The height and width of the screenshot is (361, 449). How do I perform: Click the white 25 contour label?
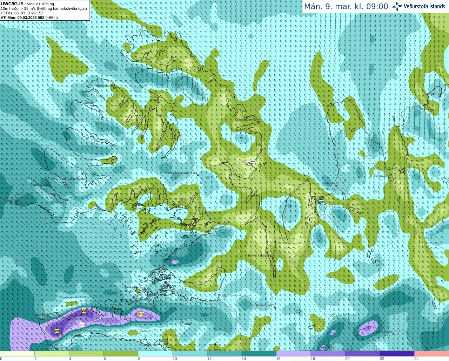(82, 325)
